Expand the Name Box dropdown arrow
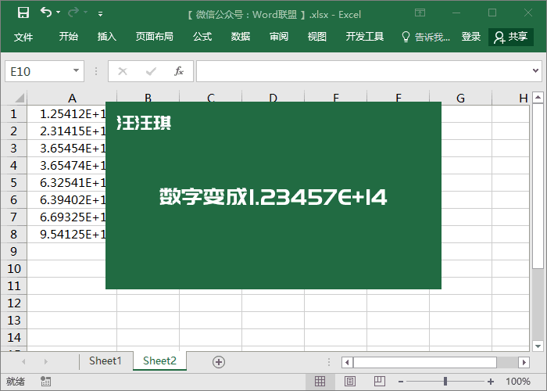 point(76,71)
